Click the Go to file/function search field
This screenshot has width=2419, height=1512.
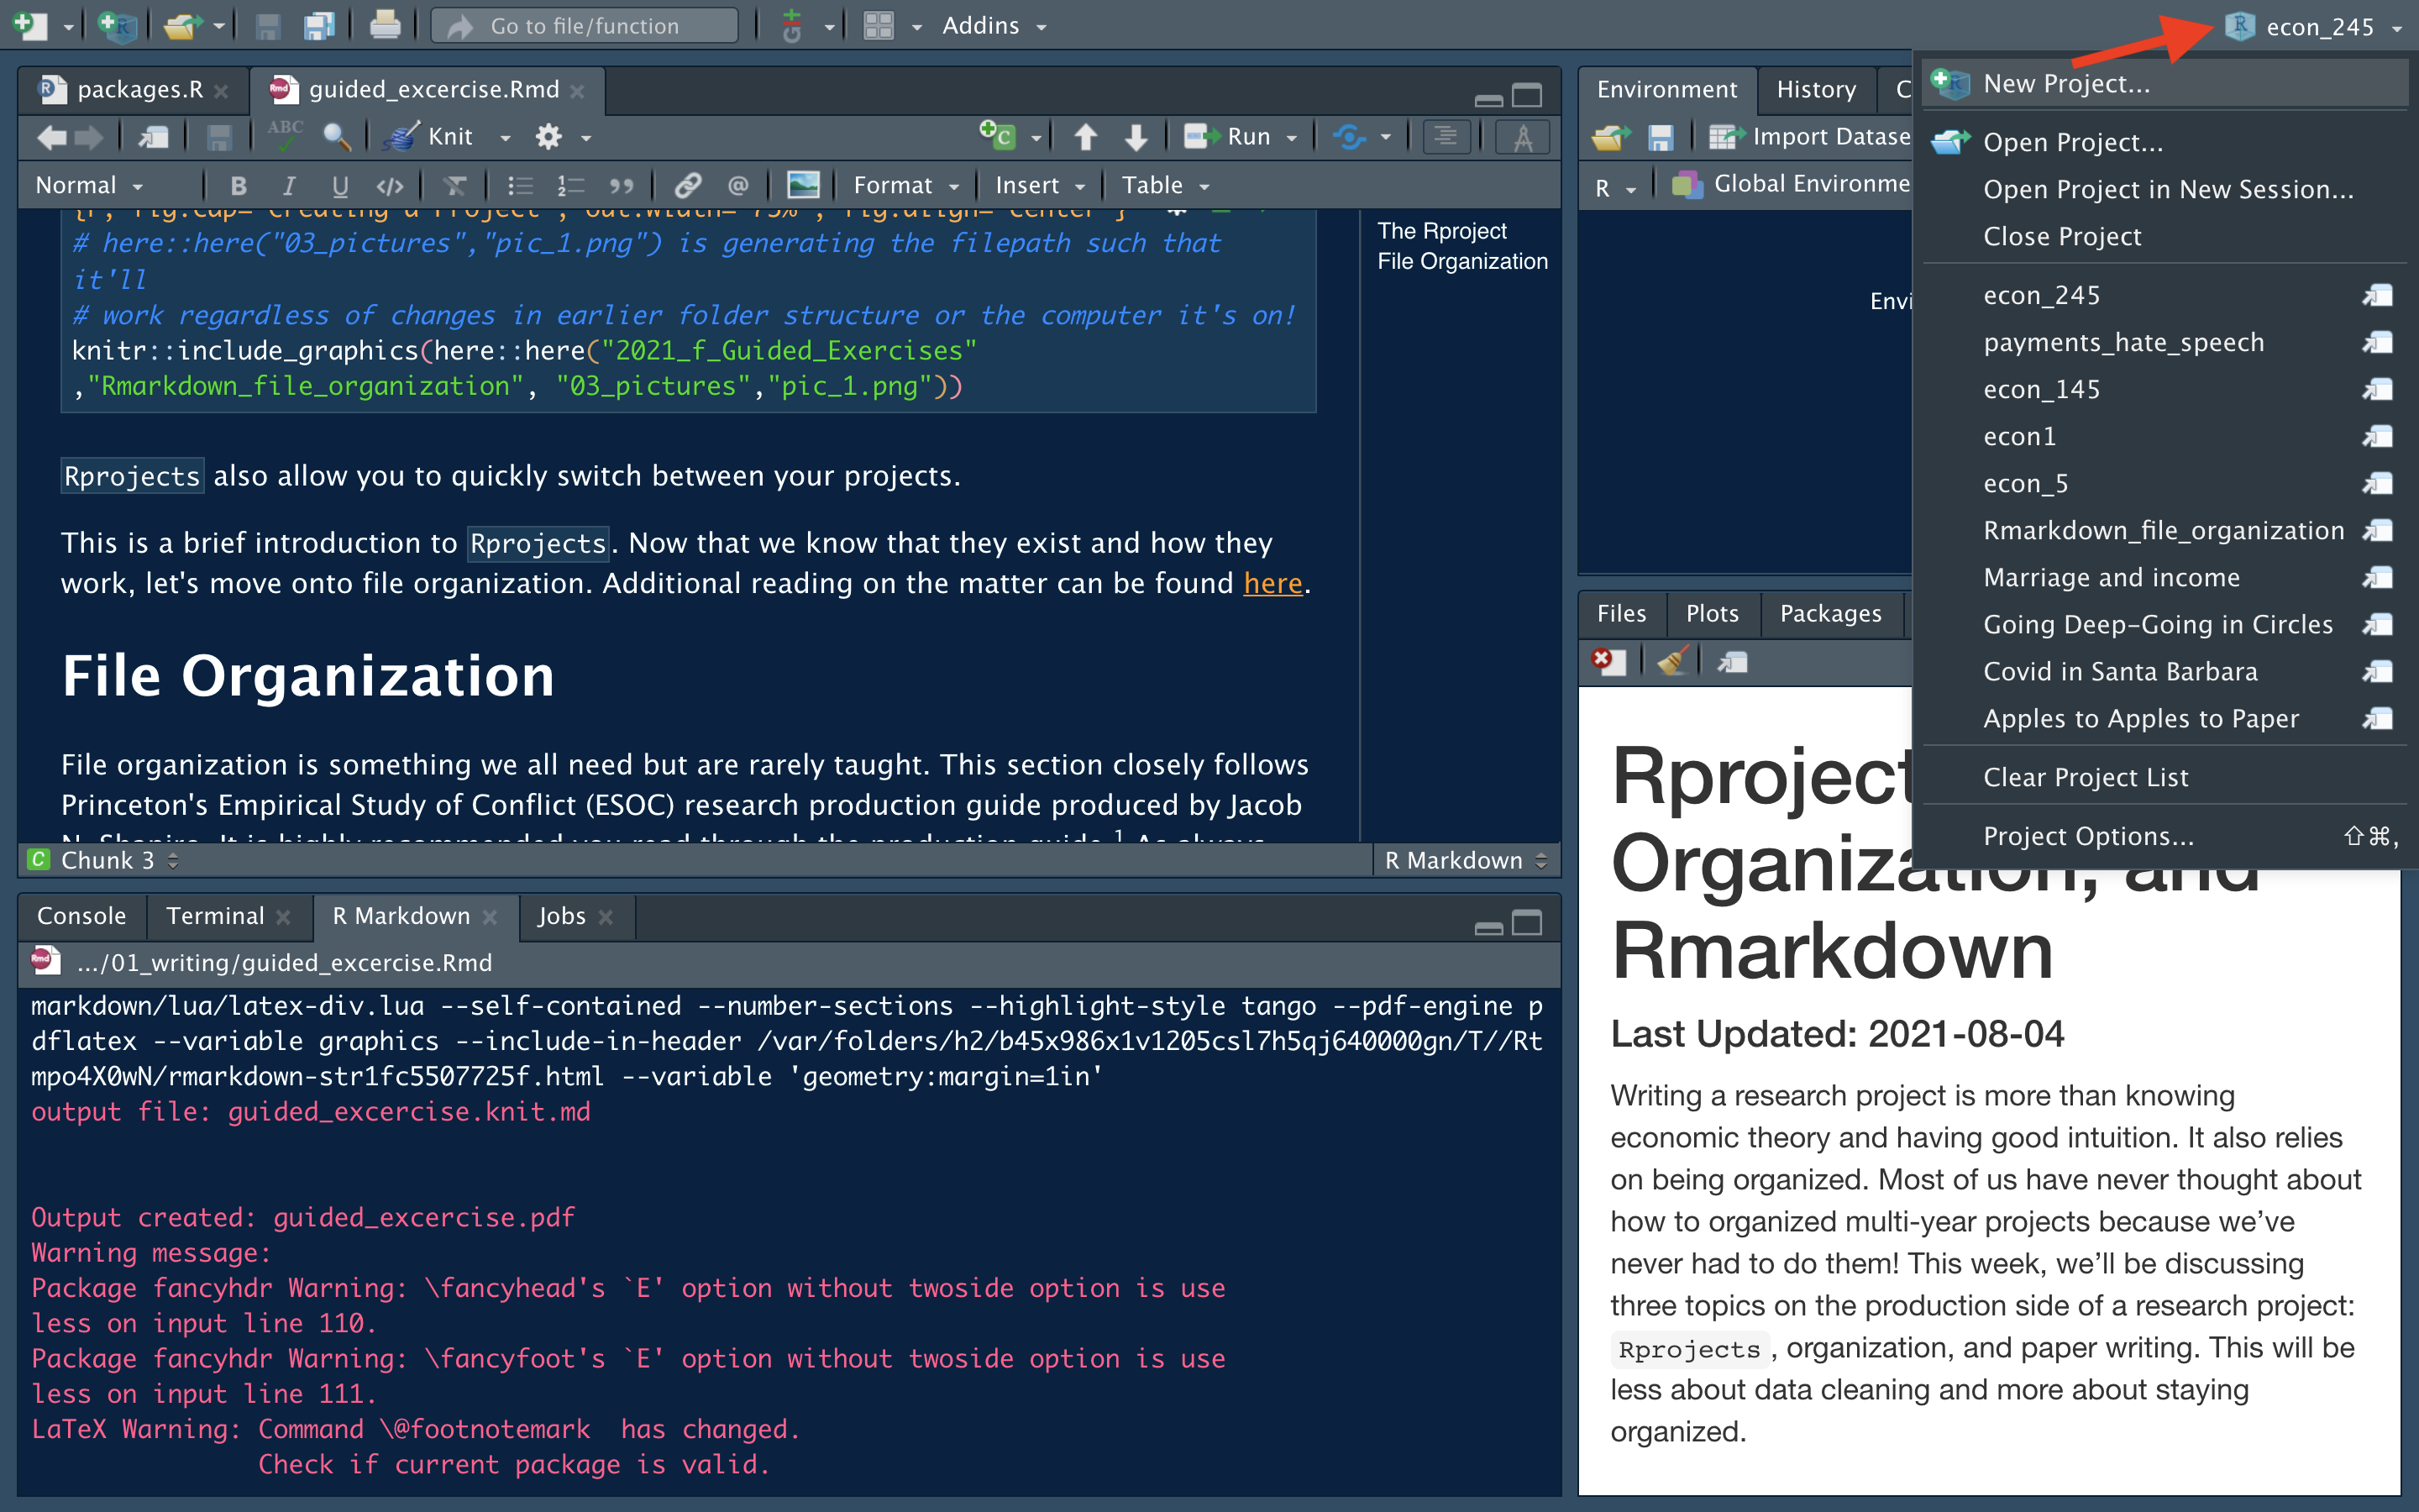tap(585, 26)
